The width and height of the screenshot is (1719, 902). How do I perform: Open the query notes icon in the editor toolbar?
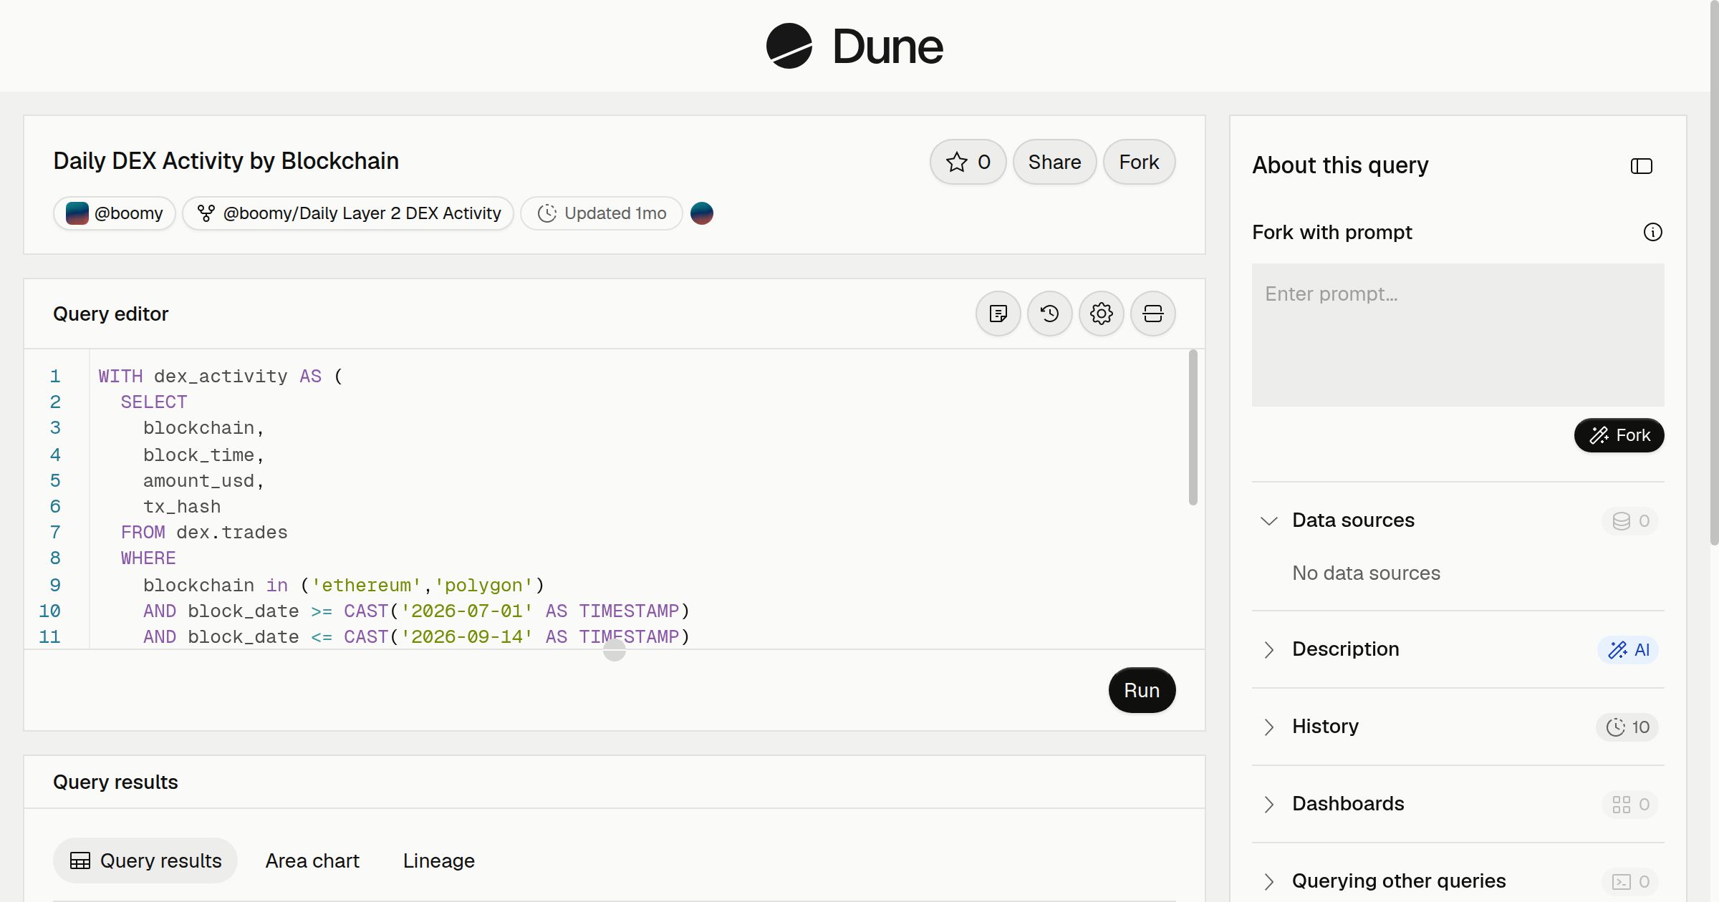coord(998,314)
